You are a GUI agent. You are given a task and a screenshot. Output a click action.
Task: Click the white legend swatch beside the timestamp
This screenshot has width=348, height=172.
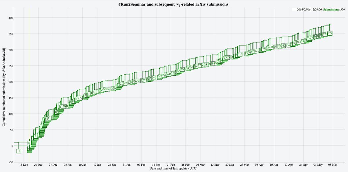pyautogui.click(x=294, y=10)
